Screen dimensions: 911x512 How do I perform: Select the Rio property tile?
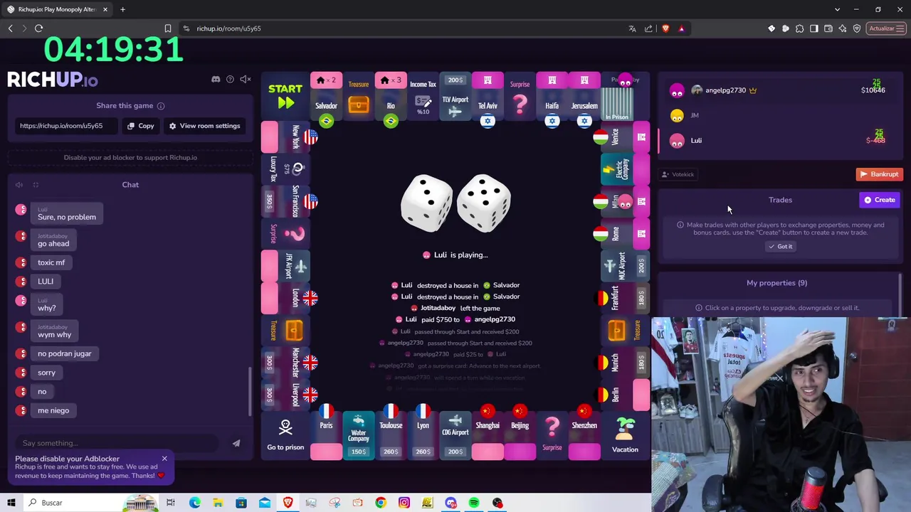tap(391, 97)
